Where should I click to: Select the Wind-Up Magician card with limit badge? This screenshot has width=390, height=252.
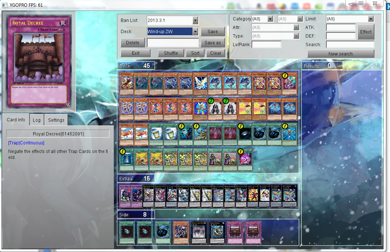tap(289, 84)
